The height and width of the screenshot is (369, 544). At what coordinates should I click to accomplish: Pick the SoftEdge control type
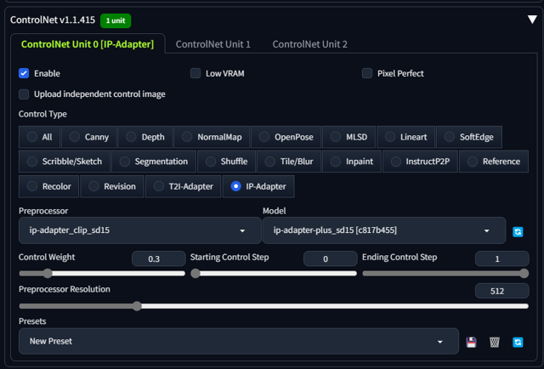469,137
